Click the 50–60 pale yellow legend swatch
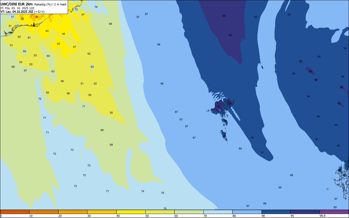The height and width of the screenshot is (218, 349). [x=160, y=212]
